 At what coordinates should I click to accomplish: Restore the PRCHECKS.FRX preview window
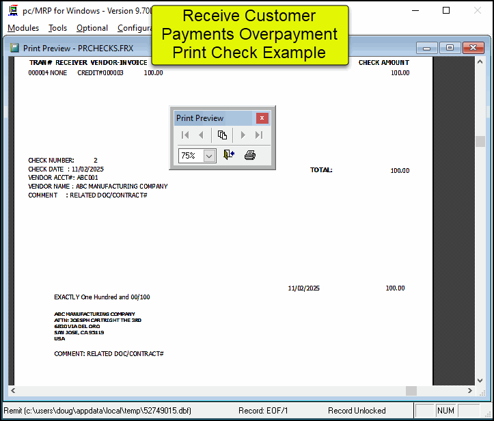coord(450,48)
